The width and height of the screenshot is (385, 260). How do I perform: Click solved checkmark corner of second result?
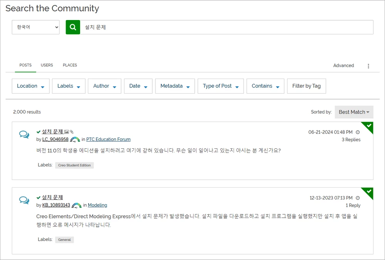[x=368, y=192]
